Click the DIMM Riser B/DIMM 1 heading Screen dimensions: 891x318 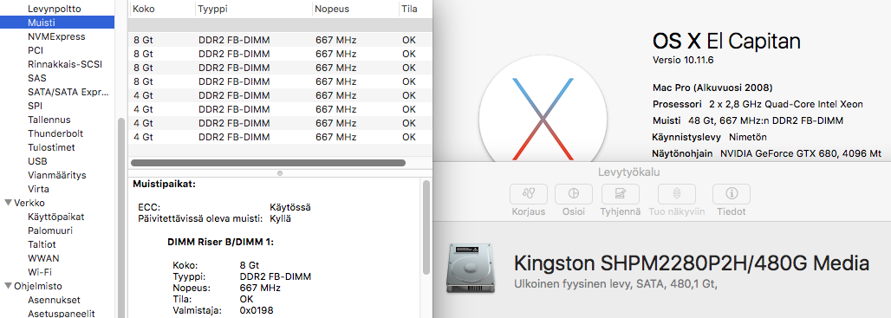coord(220,242)
